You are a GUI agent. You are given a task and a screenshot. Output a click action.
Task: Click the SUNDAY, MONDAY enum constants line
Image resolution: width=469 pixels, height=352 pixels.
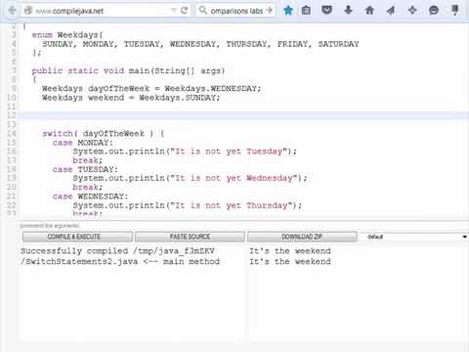(x=200, y=44)
